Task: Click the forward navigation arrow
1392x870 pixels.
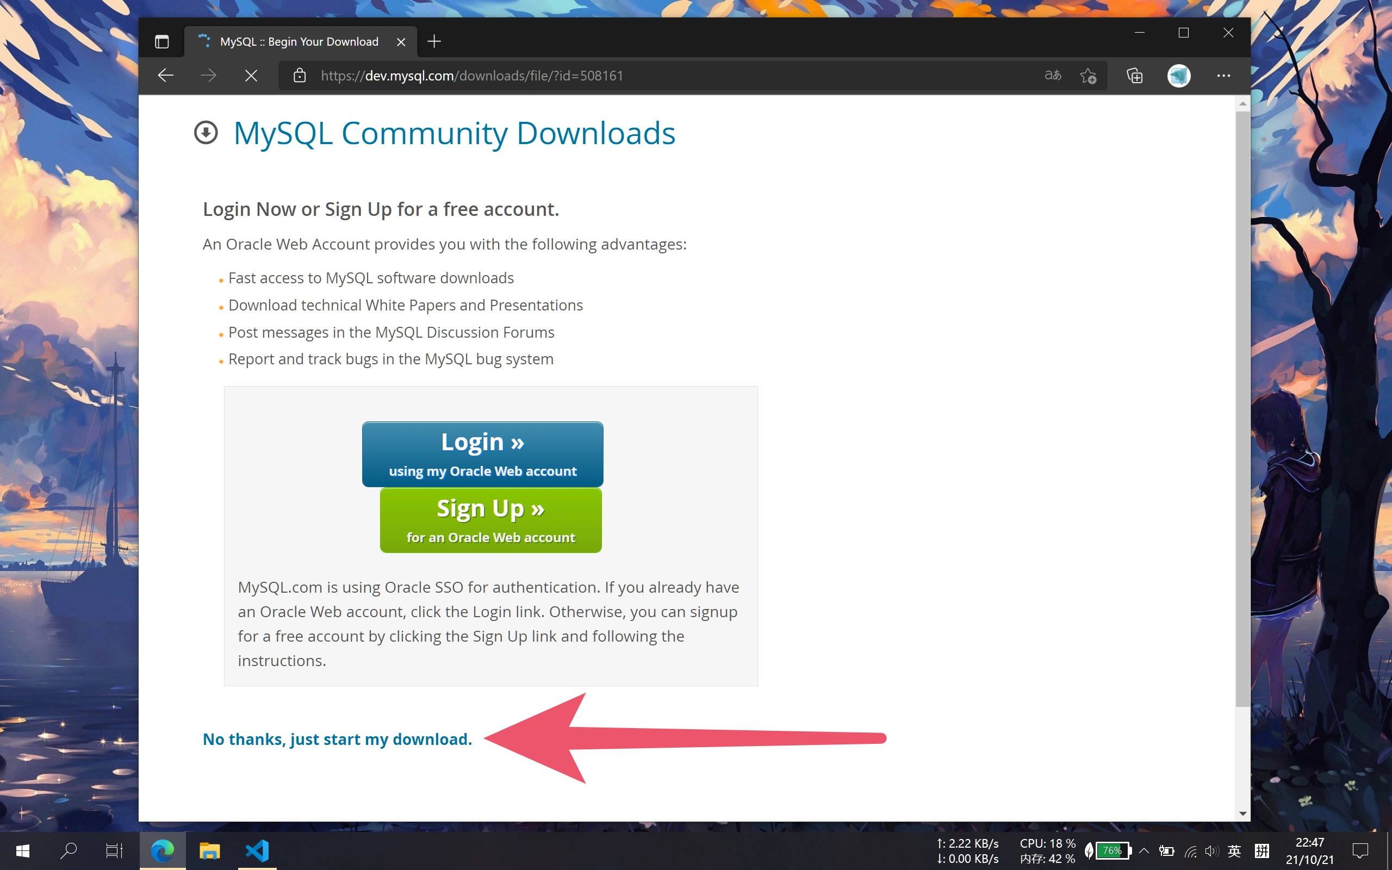Action: (x=209, y=76)
